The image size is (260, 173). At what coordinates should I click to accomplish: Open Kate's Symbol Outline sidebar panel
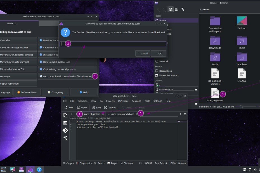[x=65, y=138]
